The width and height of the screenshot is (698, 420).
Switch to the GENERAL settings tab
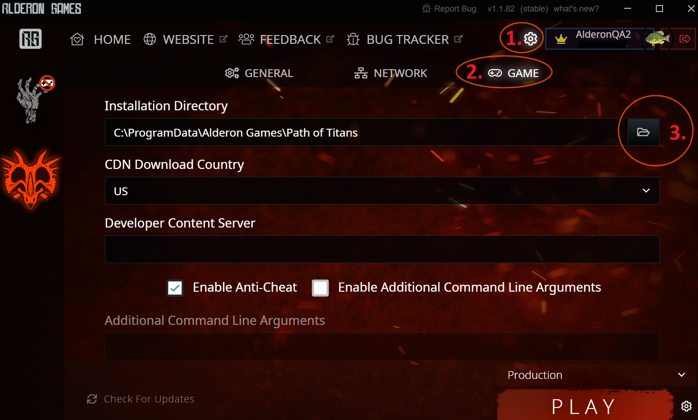click(x=259, y=73)
